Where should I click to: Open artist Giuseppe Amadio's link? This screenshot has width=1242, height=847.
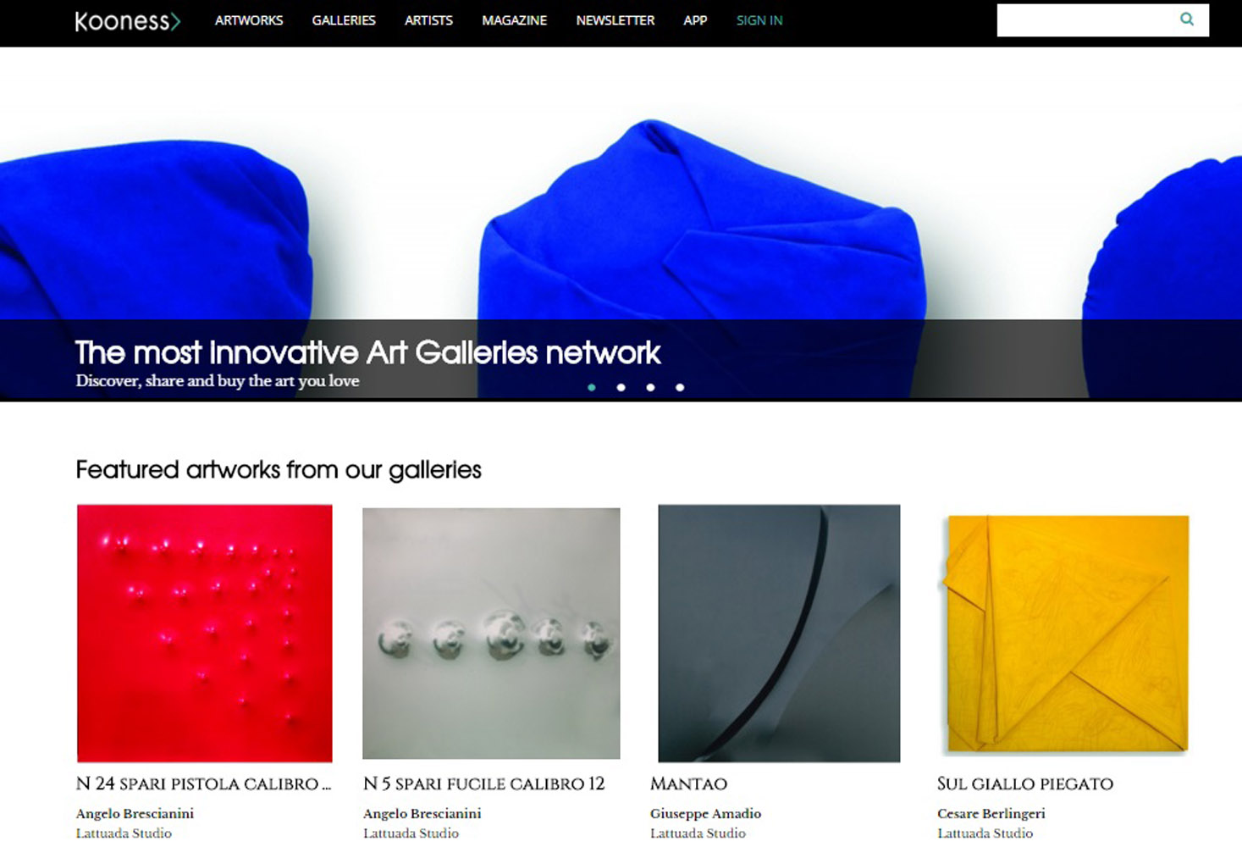tap(705, 813)
